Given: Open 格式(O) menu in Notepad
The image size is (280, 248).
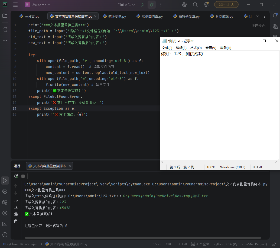Looking at the screenshot, I should [196, 48].
